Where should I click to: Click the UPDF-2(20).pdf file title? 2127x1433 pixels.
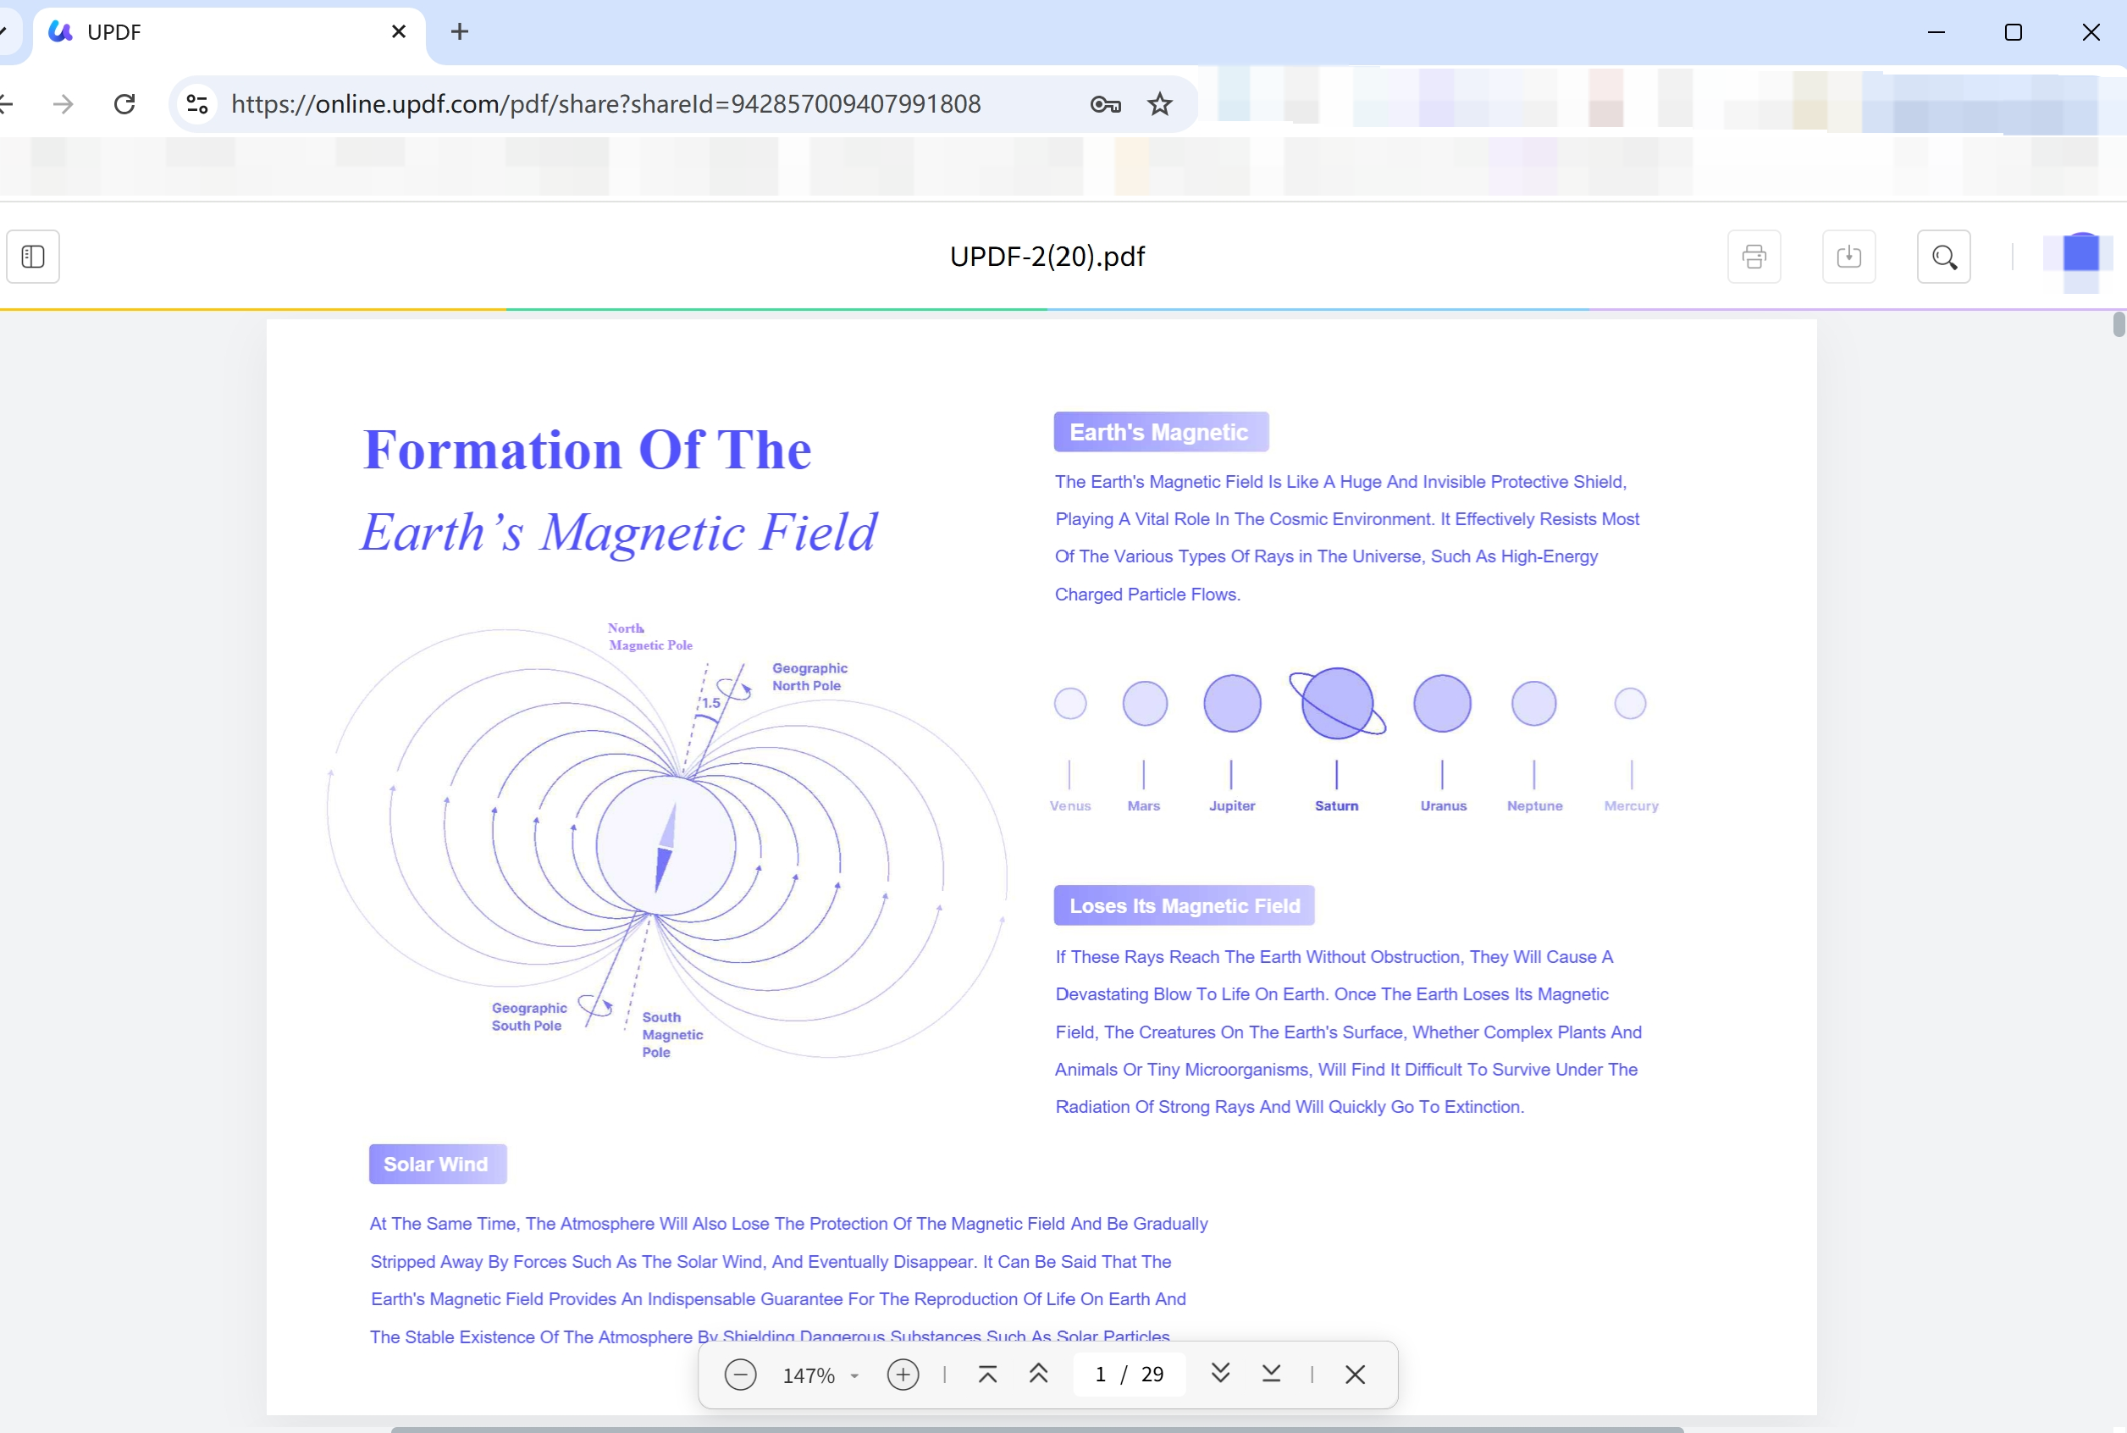coord(1047,257)
